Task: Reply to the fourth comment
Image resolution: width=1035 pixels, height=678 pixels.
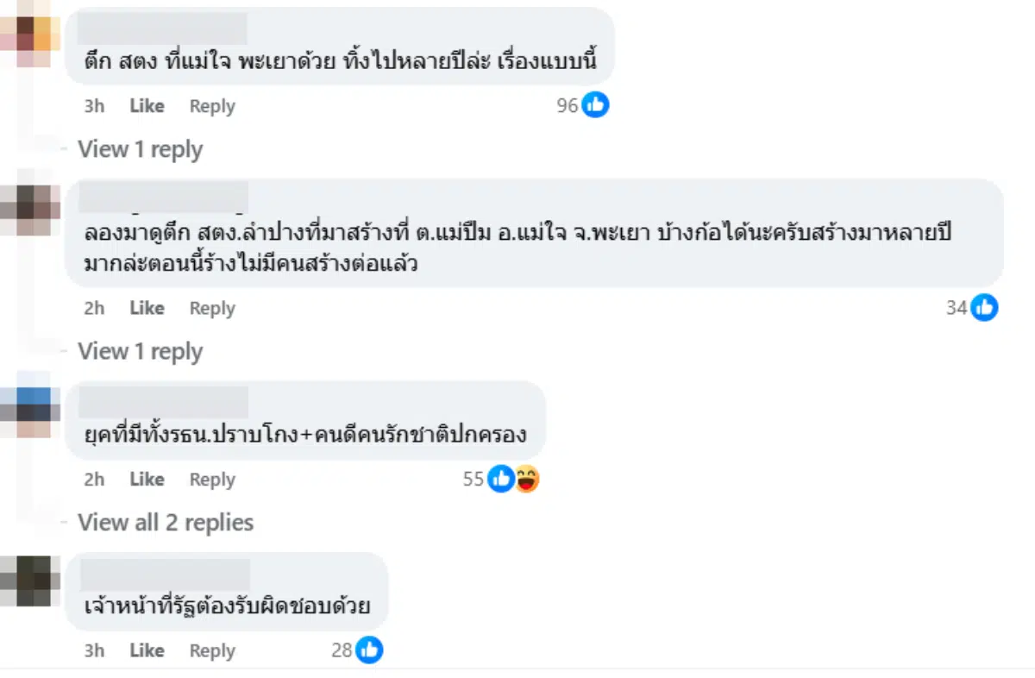Action: pyautogui.click(x=211, y=650)
